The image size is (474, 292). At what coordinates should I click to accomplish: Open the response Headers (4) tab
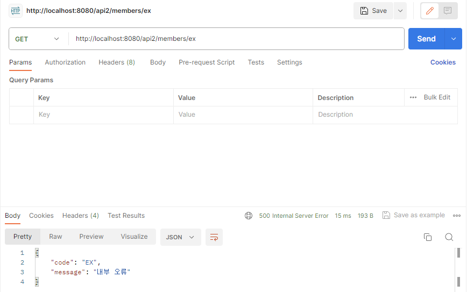(81, 216)
